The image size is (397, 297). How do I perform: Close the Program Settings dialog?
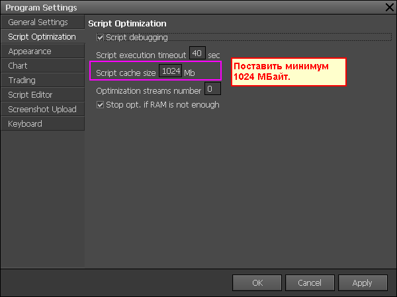click(389, 7)
